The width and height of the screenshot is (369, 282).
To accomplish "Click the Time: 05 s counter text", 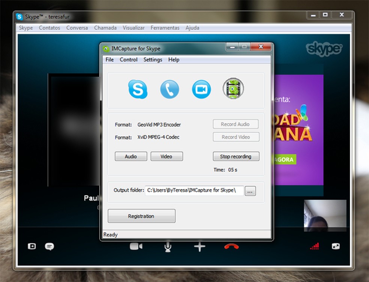I will pos(225,170).
